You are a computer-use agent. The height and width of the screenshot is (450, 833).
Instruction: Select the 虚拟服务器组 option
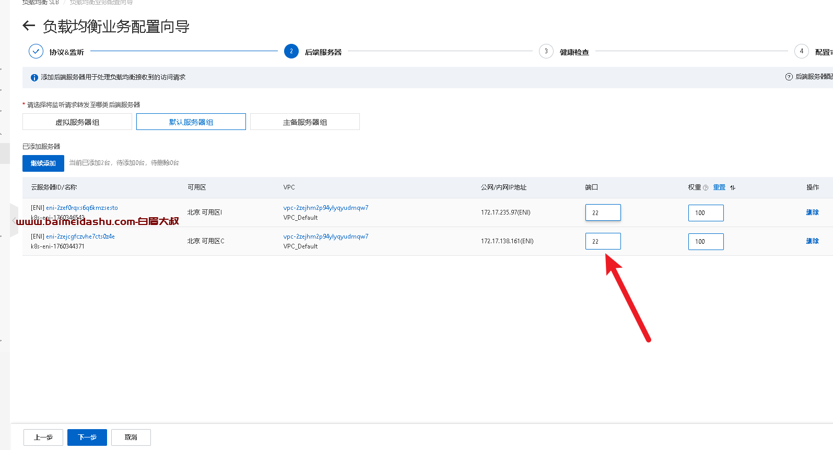(x=77, y=122)
